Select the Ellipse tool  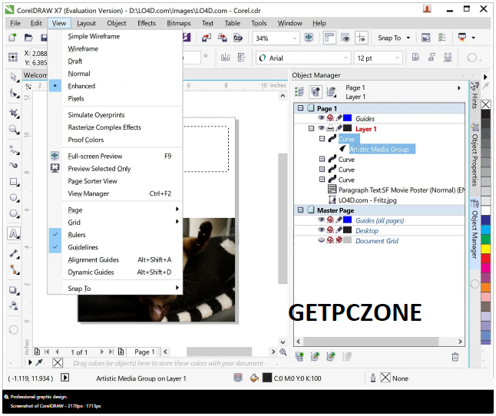point(14,198)
